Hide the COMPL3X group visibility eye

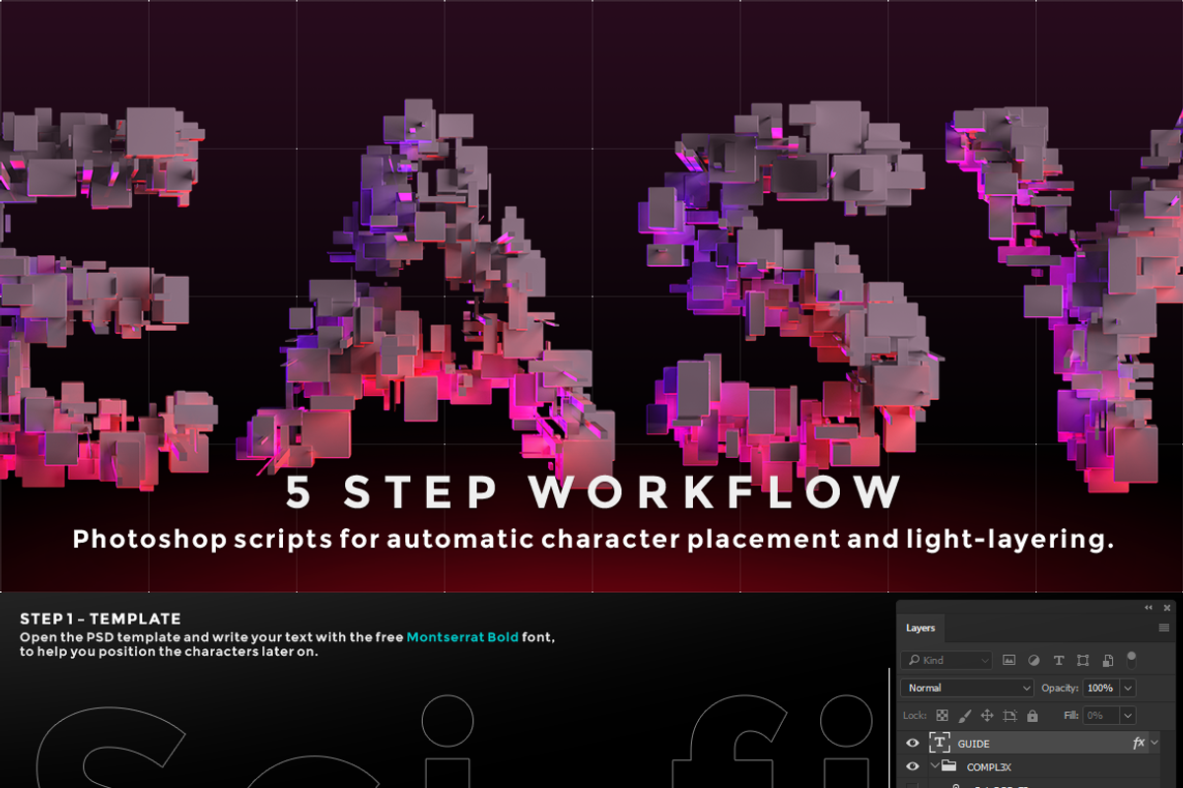tap(913, 766)
